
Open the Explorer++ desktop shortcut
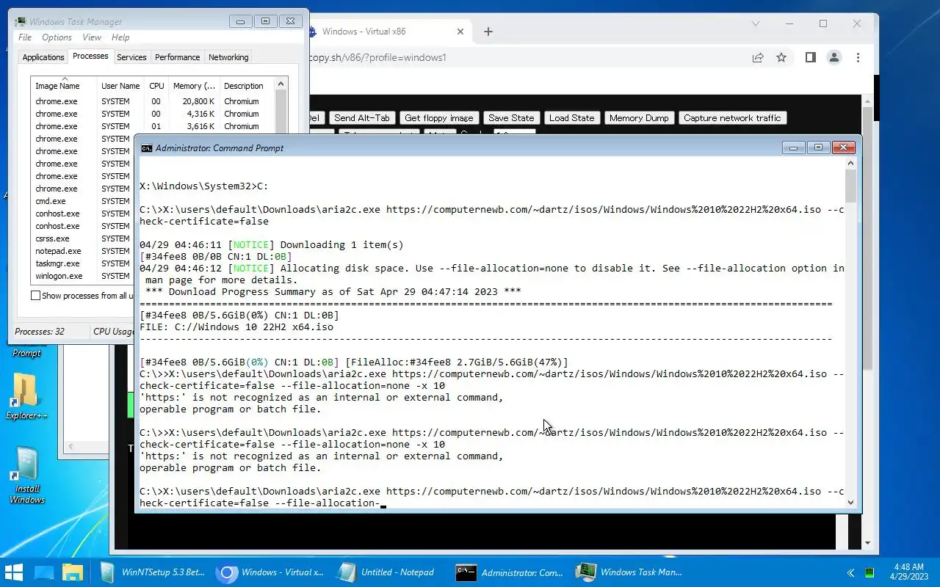coord(26,397)
